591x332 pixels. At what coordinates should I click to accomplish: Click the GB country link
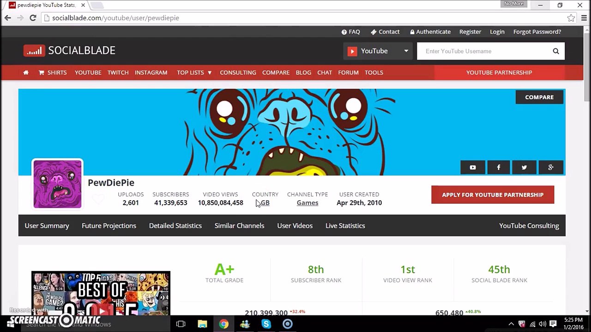(x=265, y=203)
